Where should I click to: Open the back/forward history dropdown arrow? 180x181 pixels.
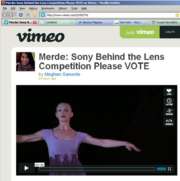[15, 15]
